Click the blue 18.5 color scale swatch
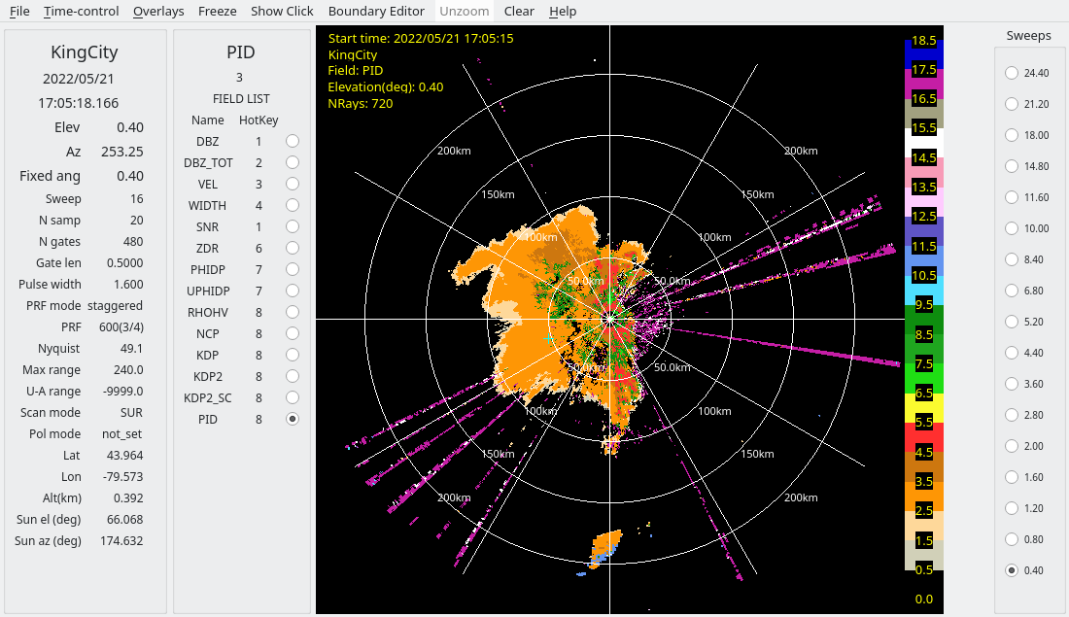 tap(924, 43)
